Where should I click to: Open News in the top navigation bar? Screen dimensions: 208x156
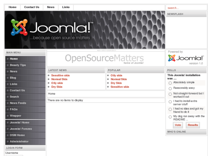pyautogui.click(x=51, y=7)
